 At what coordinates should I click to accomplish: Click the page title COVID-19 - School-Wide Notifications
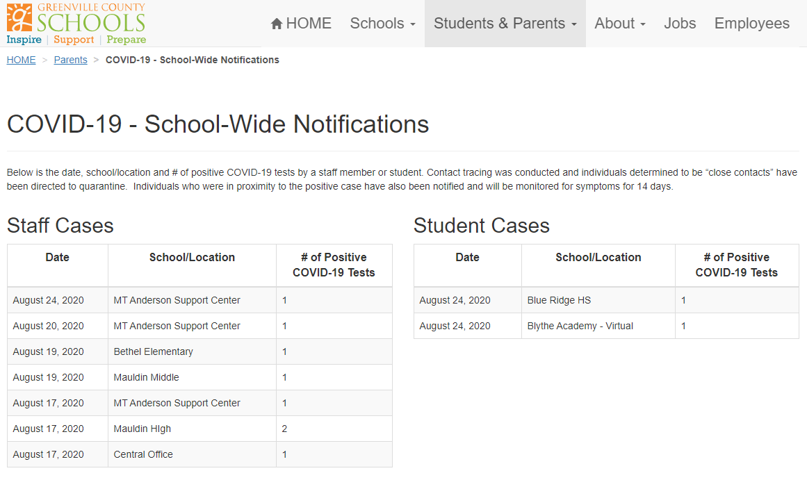(x=218, y=124)
